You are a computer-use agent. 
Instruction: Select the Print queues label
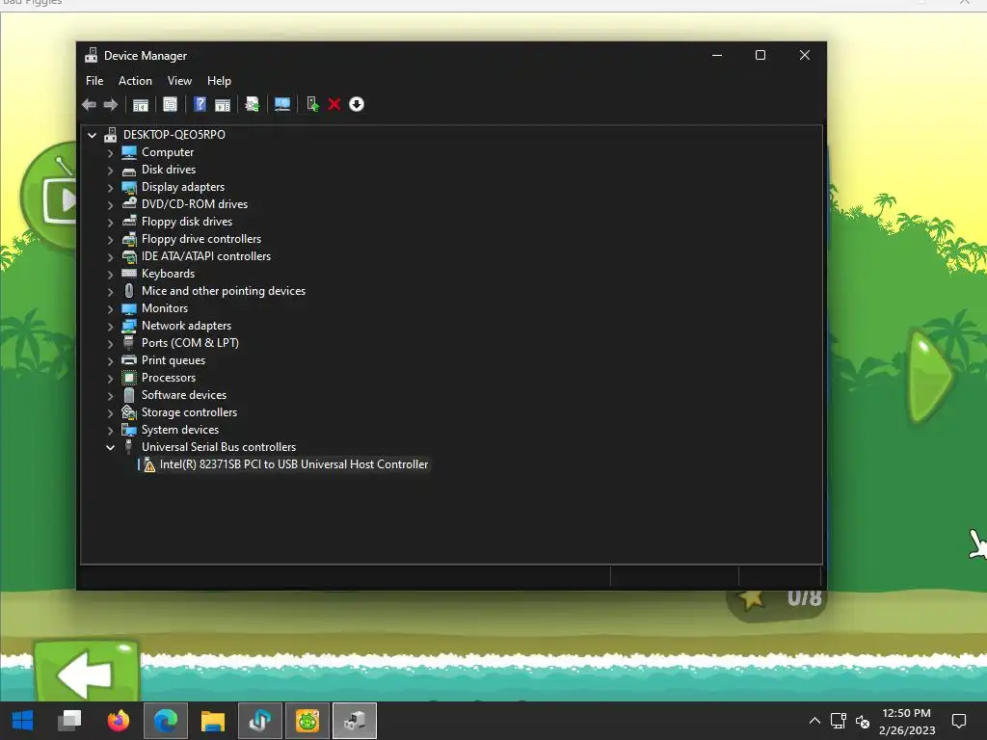click(173, 360)
